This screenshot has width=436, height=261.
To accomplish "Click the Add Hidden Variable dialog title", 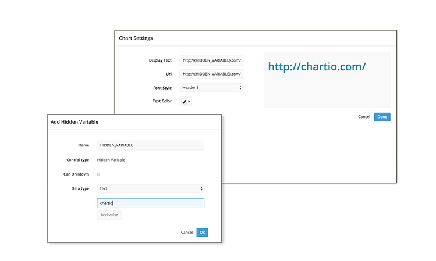I will 75,122.
